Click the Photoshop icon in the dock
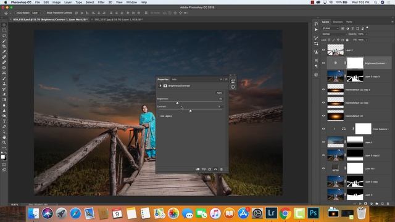 point(313,213)
